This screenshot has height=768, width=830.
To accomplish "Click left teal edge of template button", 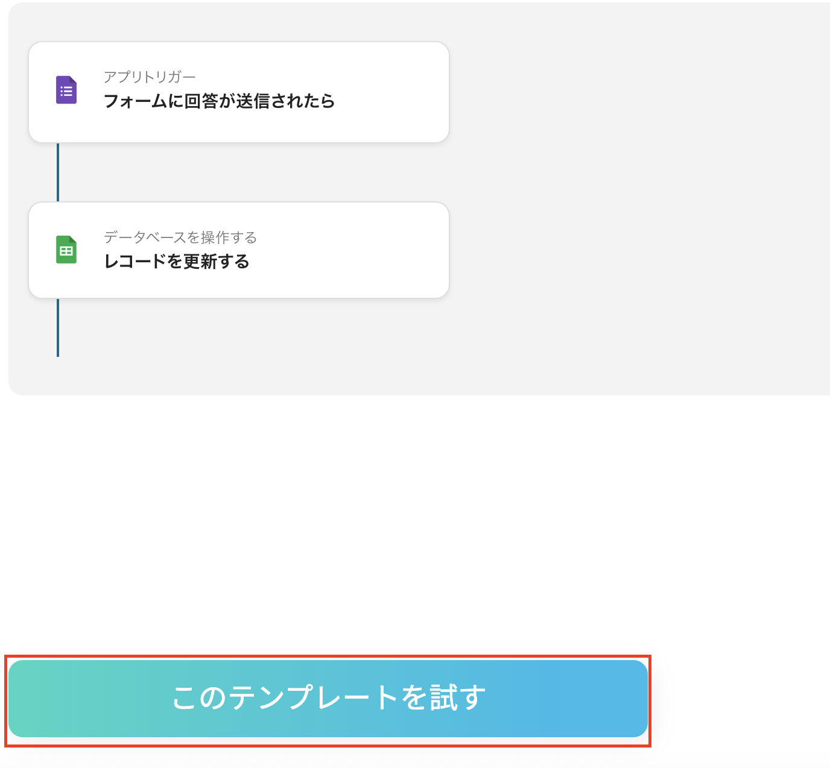I will pyautogui.click(x=24, y=699).
